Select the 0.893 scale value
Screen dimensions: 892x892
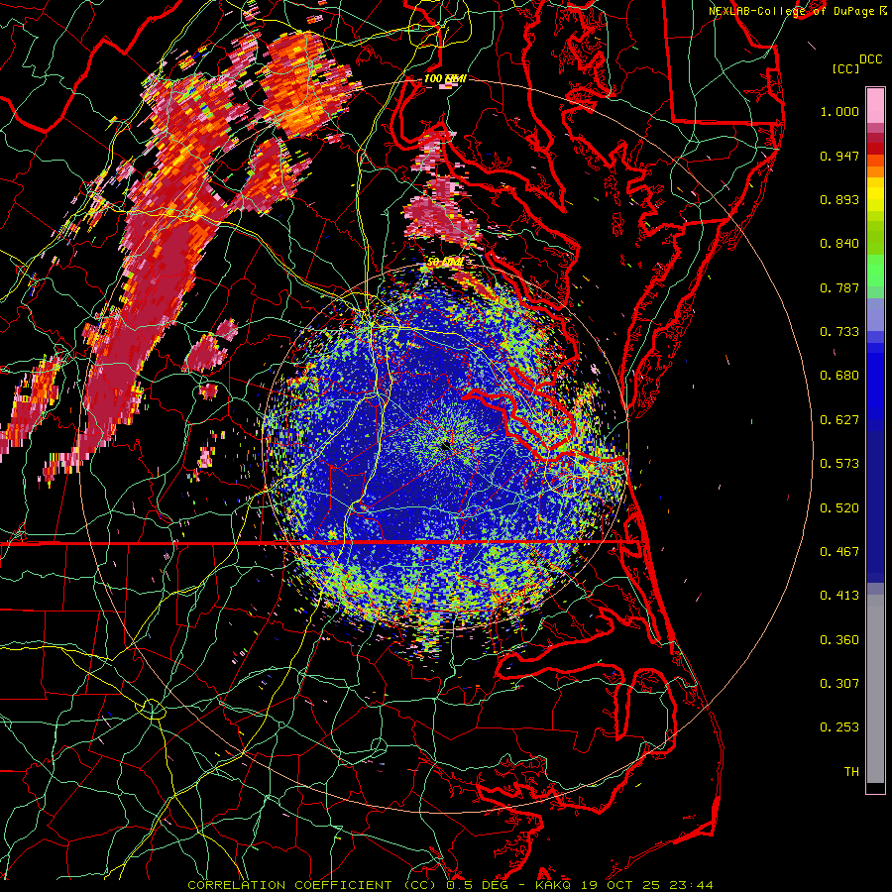tap(839, 199)
